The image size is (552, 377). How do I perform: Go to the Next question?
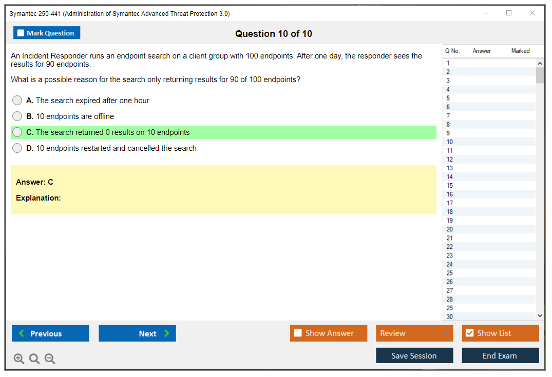pos(137,333)
